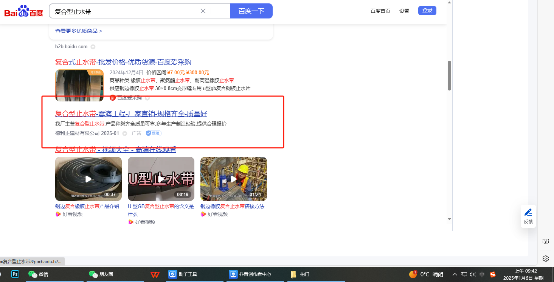Image resolution: width=554 pixels, height=282 pixels.
Task: Open the 百度首页 link
Action: [380, 11]
